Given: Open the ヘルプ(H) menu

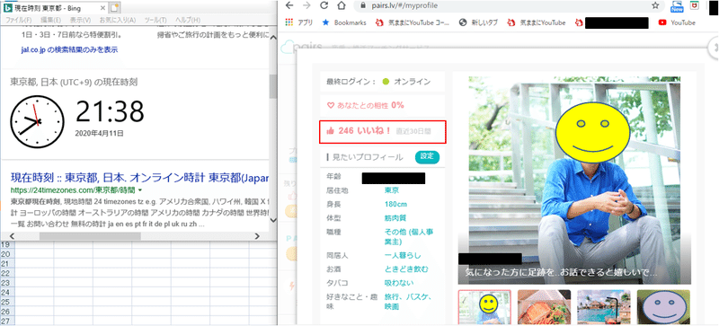Looking at the screenshot, I should pyautogui.click(x=188, y=20).
